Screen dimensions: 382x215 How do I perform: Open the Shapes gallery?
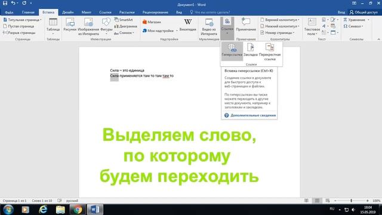pyautogui.click(x=106, y=26)
